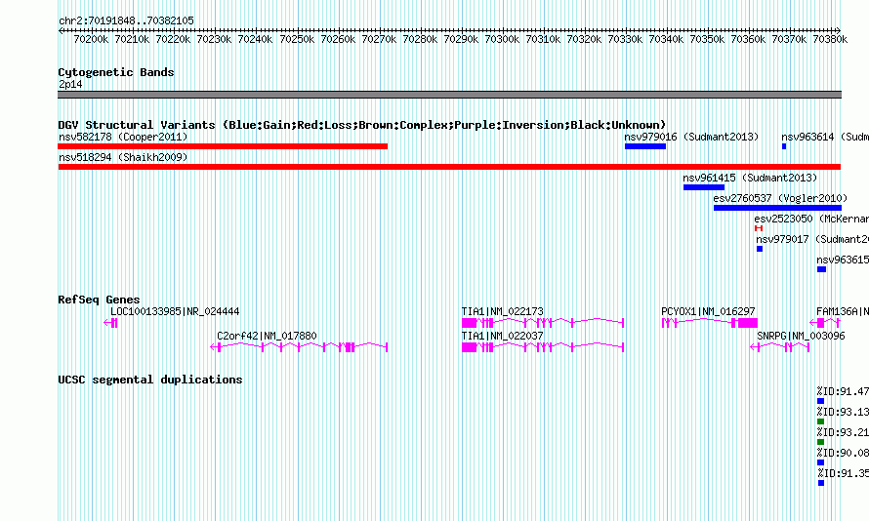Click the FAM136A gene label
This screenshot has height=521, width=869.
tap(843, 311)
